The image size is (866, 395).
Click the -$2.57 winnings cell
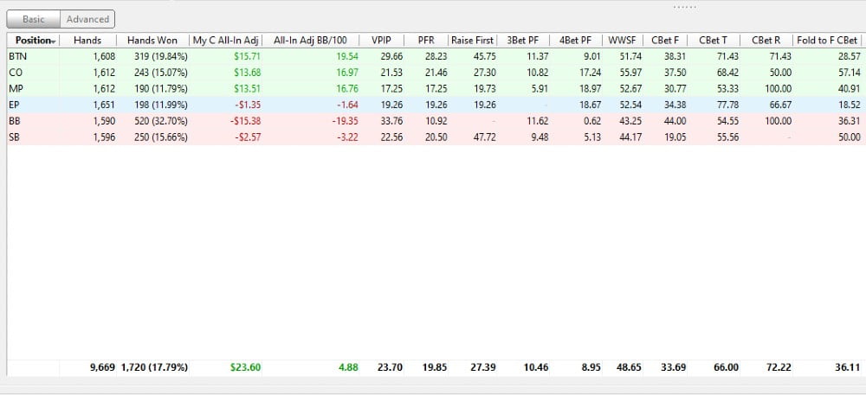click(246, 137)
